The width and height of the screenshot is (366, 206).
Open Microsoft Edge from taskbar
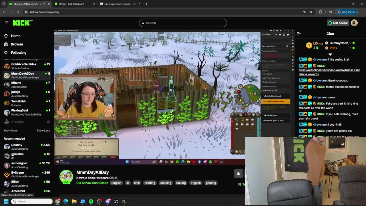66,201
